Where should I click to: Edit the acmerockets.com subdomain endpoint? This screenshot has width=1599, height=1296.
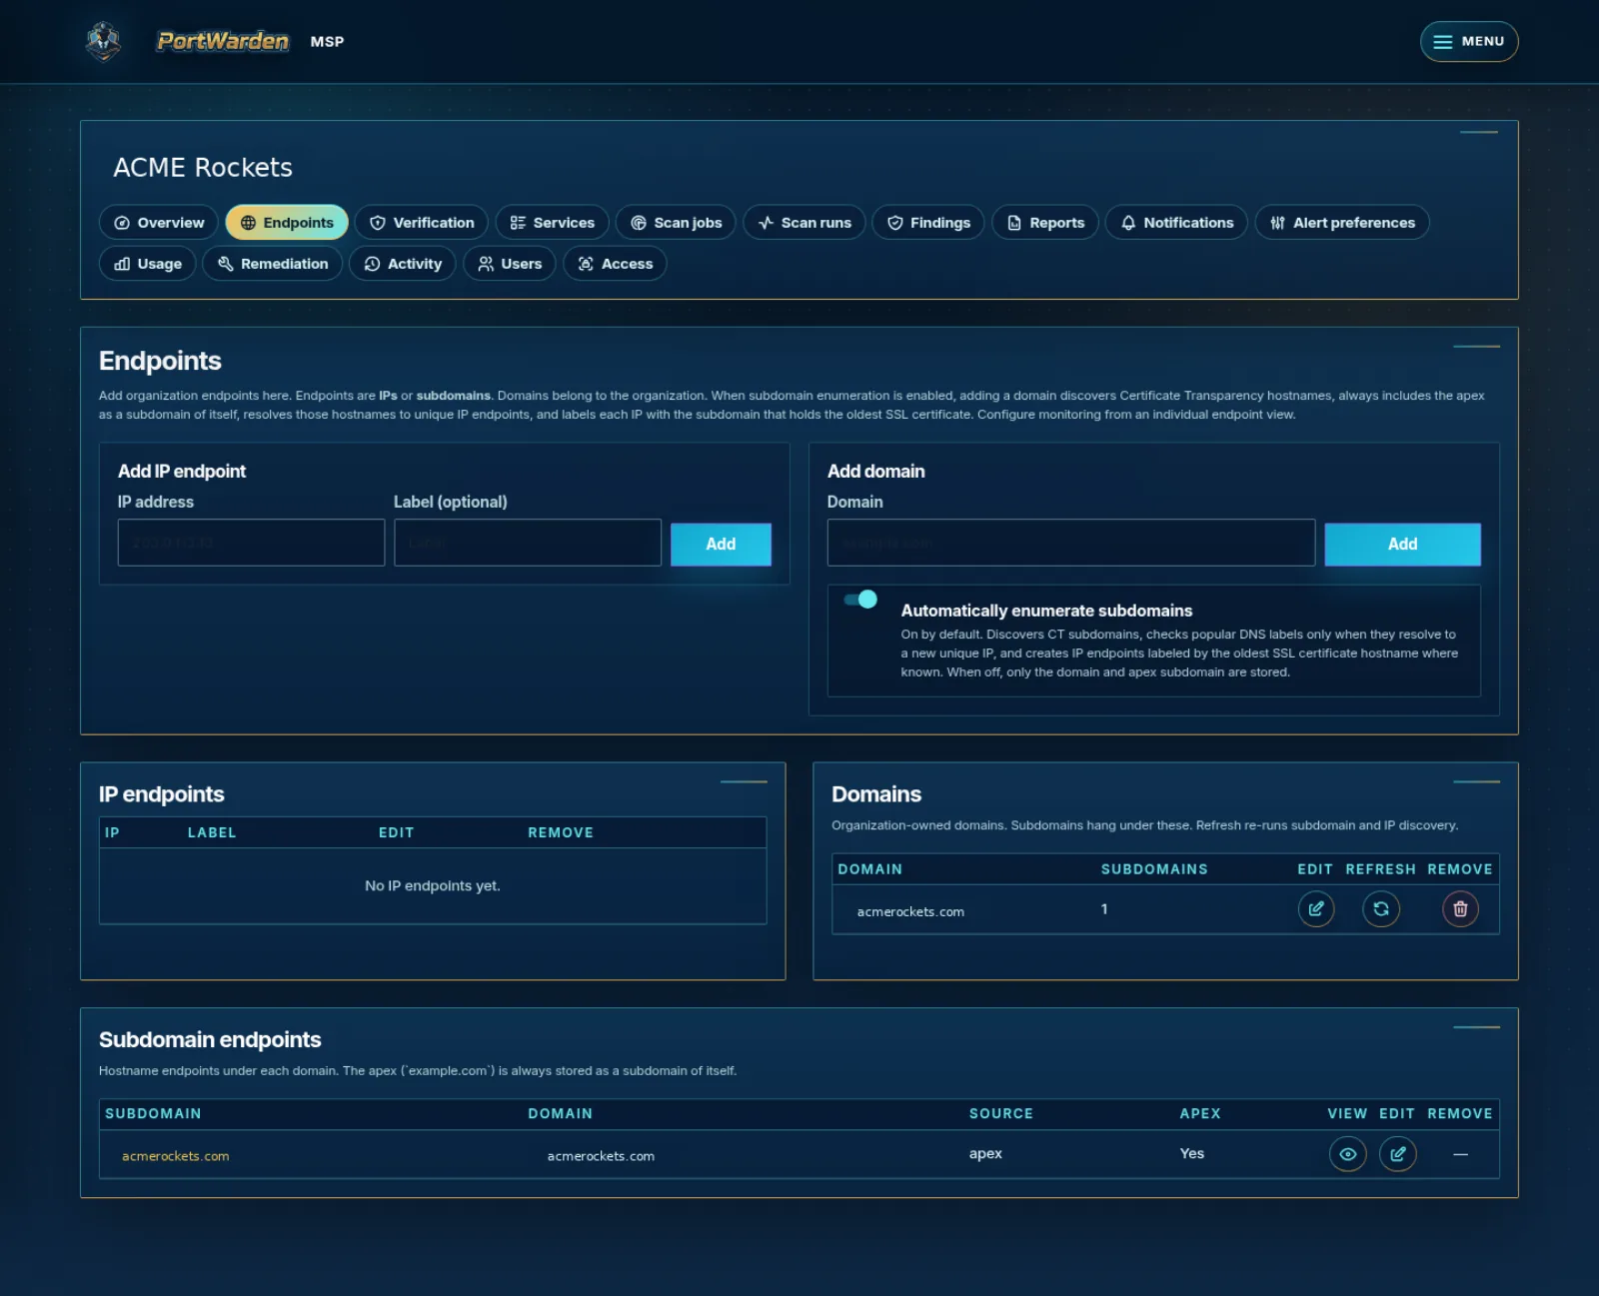(1398, 1154)
